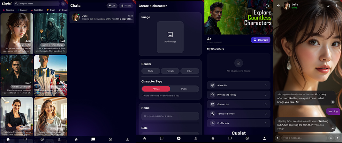This screenshot has width=342, height=143.
Task: Open the filter icon beside Find your mate
Action: tap(63, 4)
